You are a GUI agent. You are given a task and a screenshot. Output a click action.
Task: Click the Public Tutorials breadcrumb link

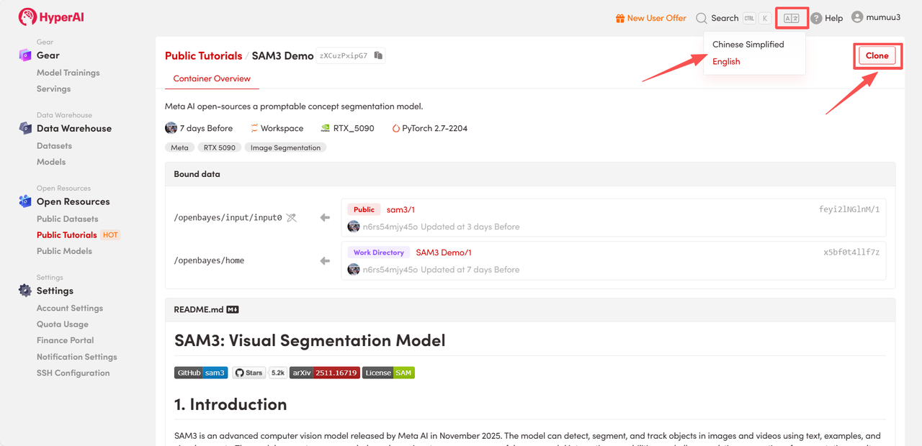(203, 55)
